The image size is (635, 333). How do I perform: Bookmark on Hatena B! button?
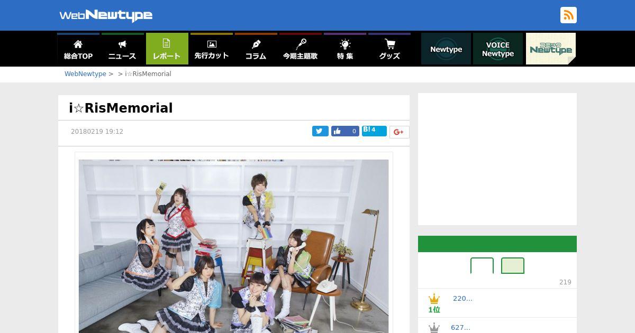click(374, 131)
